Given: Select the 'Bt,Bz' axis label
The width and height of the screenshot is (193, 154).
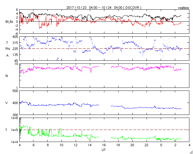Looking at the screenshot, I should pyautogui.click(x=9, y=23).
